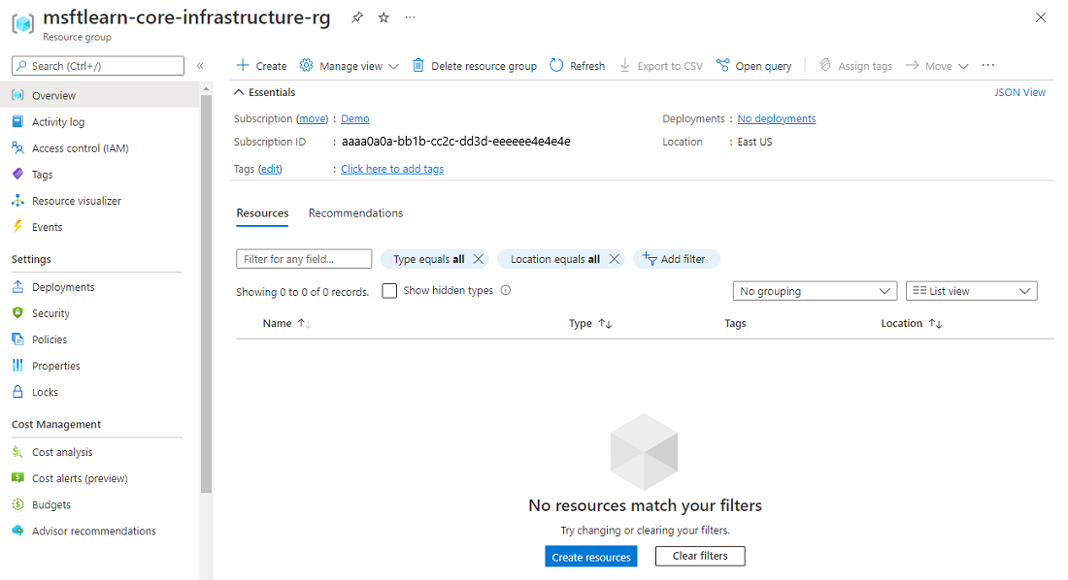
Task: Switch to the Recommendations tab
Action: click(x=355, y=213)
